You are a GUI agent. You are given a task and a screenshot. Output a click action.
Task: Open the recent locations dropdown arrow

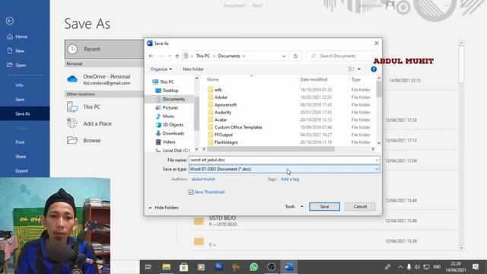pos(170,56)
